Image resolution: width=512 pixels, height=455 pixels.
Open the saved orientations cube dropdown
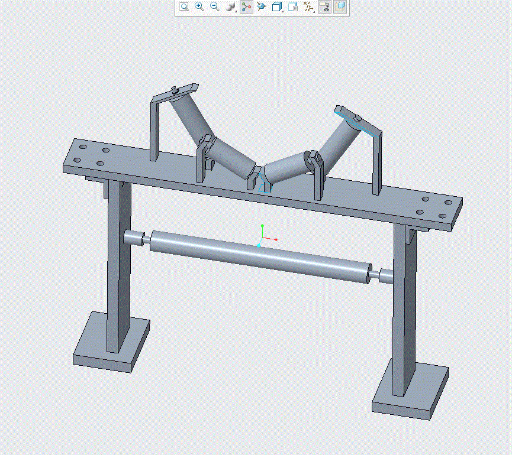(277, 6)
